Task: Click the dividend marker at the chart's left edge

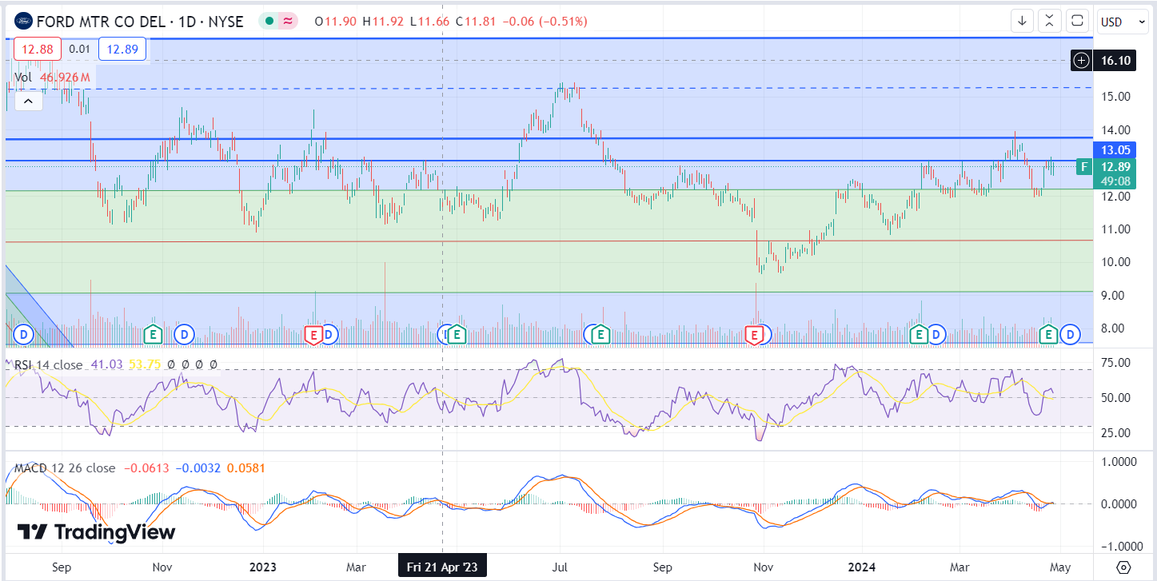Action: coord(23,334)
